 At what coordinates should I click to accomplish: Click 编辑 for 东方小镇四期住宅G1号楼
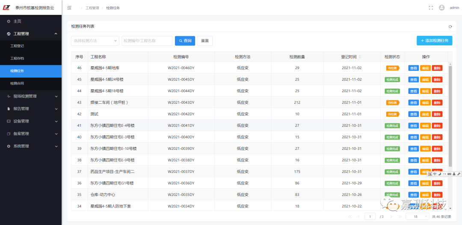point(425,183)
